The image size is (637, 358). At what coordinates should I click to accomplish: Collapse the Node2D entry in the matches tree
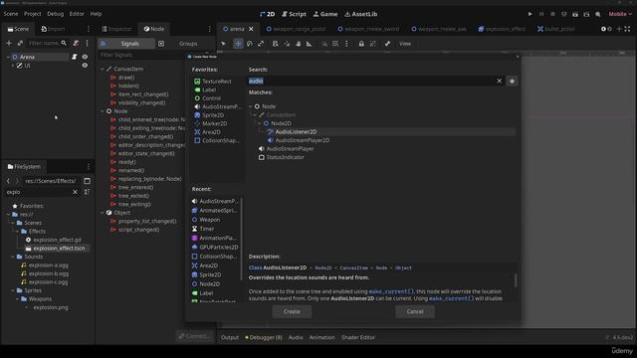pyautogui.click(x=260, y=123)
